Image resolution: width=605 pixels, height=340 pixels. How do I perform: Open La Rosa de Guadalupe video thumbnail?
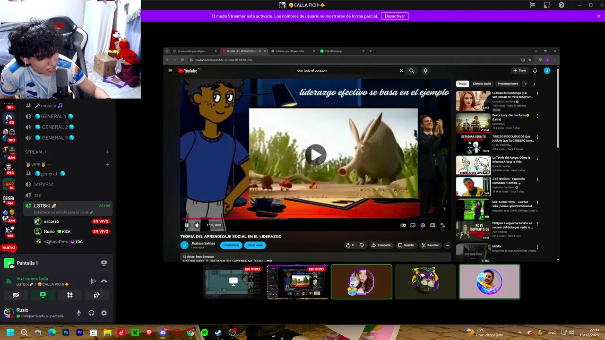(x=473, y=101)
